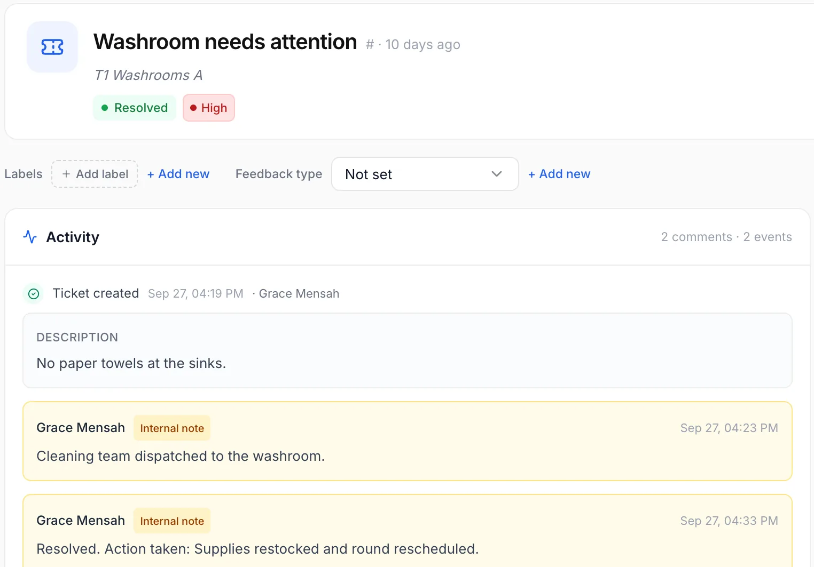The height and width of the screenshot is (567, 814).
Task: Click the Activity pulse icon
Action: 30,237
